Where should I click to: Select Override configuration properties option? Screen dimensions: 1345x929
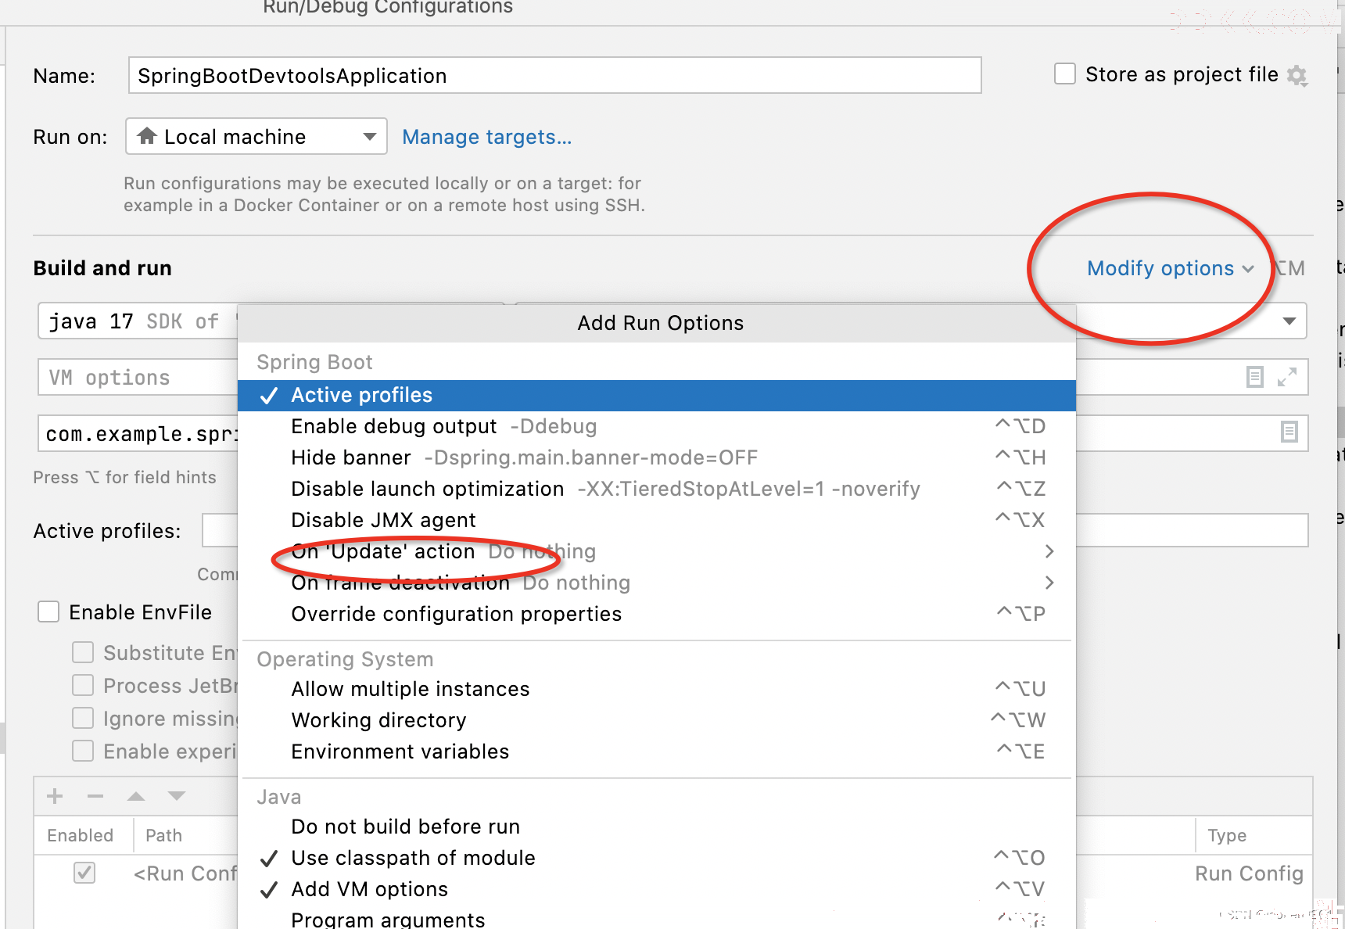[657, 614]
